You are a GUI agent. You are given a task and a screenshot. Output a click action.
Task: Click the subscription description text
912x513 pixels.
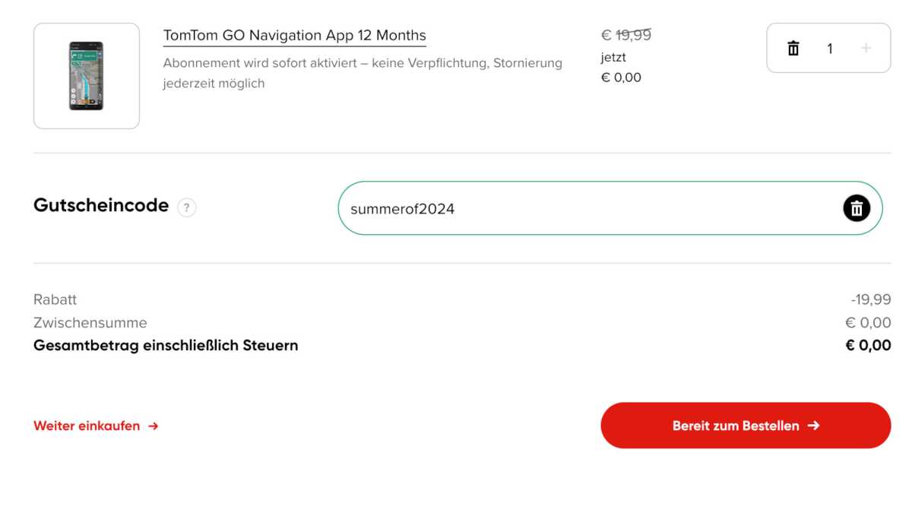click(x=363, y=73)
